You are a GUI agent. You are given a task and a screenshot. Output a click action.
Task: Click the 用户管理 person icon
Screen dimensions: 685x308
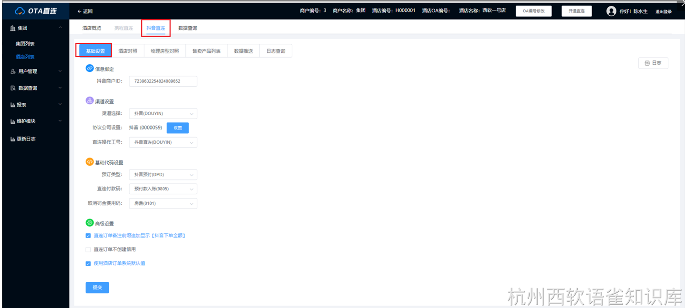[x=13, y=71]
